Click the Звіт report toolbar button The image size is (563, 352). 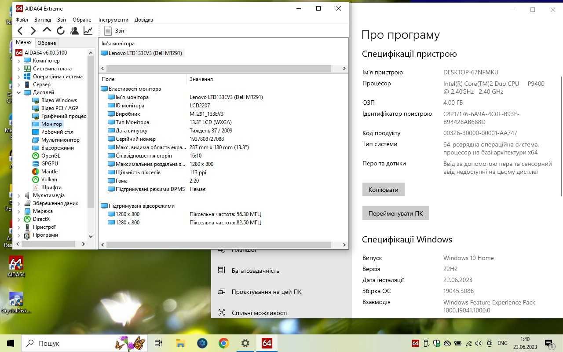click(x=114, y=30)
